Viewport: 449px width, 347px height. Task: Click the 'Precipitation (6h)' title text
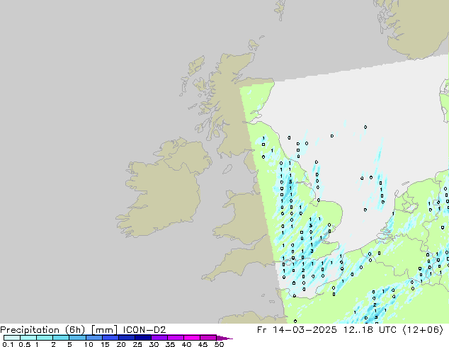point(42,330)
